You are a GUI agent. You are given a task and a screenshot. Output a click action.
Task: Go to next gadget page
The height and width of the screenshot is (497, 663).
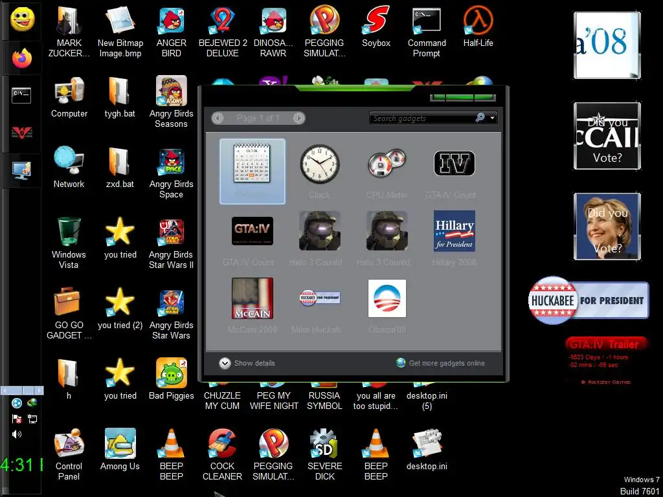click(299, 118)
